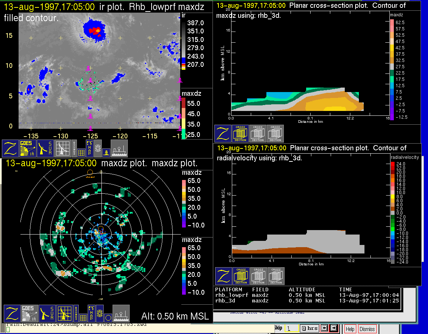
Task: Select first CROSS SECTION icon in maxdz panel
Action: coord(240,134)
